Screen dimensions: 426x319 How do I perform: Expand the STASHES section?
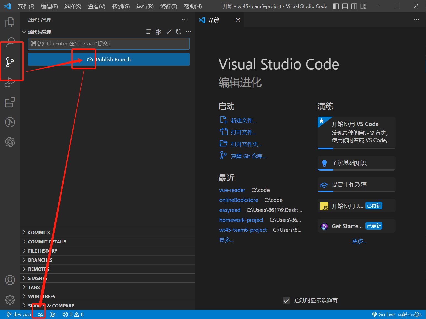(107, 278)
